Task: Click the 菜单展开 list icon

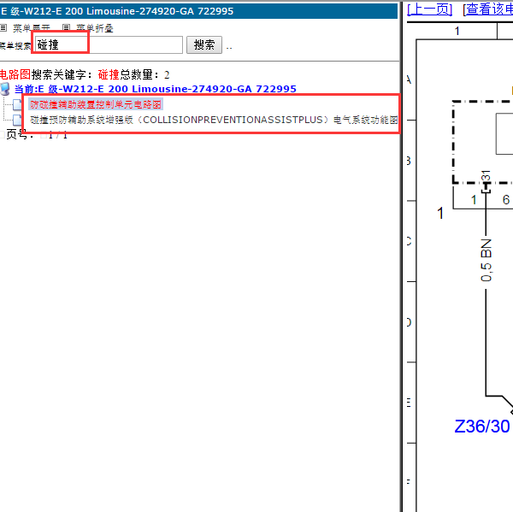Action: [x=3, y=28]
